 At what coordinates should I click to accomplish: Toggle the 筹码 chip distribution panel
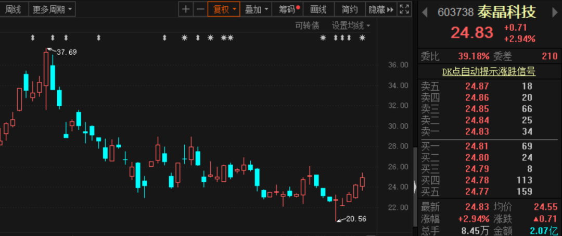[x=289, y=9]
